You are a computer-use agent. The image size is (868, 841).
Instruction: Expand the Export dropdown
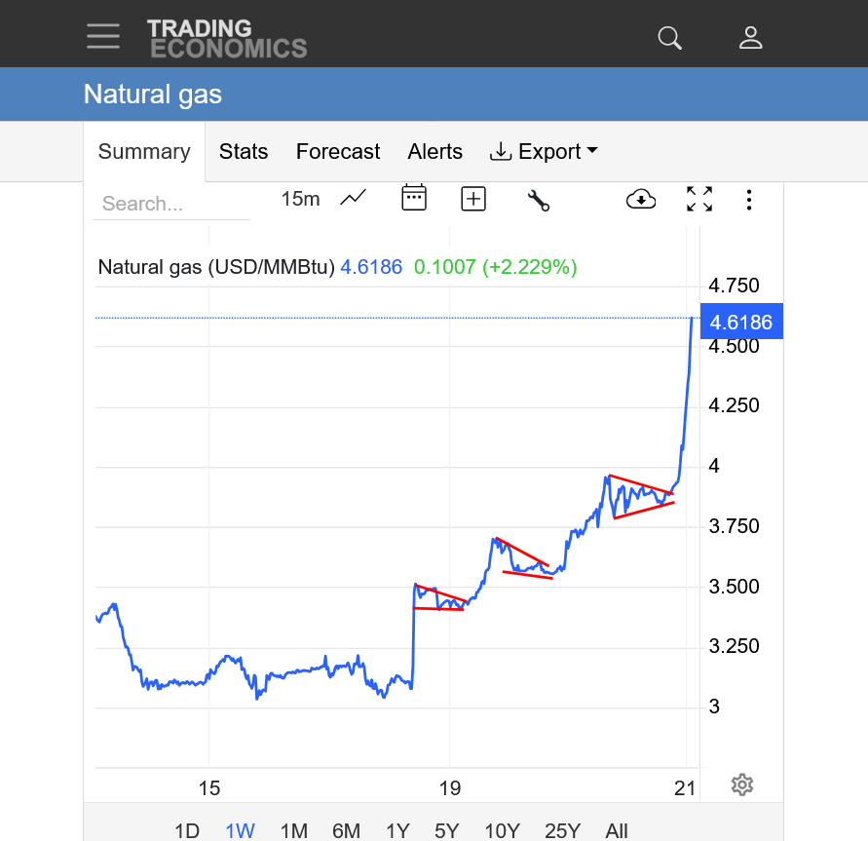click(x=544, y=152)
